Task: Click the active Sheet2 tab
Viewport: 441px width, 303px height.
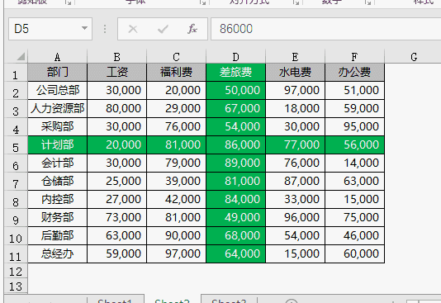Action: click(x=172, y=300)
